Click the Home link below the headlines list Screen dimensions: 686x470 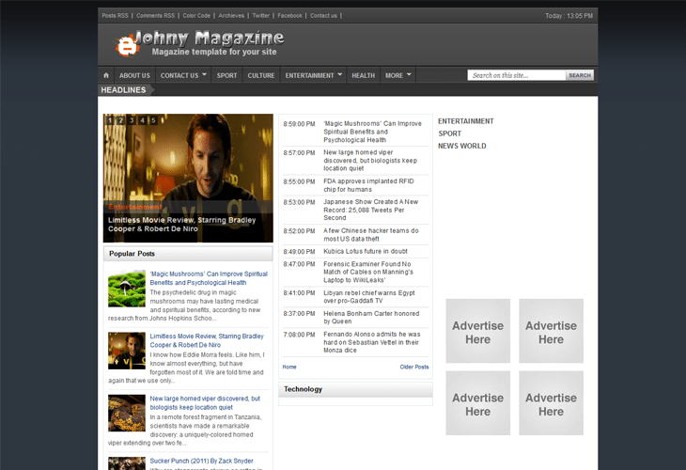tap(289, 367)
